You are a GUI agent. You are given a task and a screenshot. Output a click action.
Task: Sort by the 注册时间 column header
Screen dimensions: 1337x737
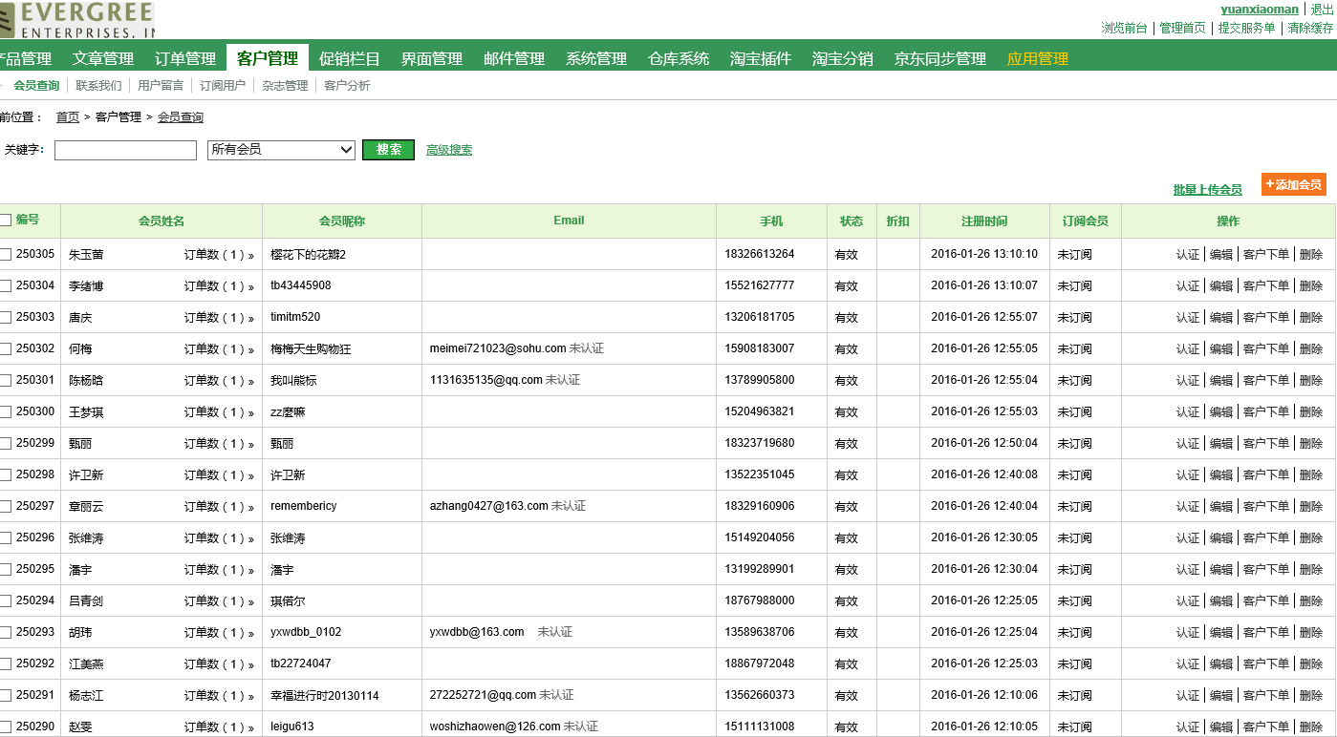984,221
